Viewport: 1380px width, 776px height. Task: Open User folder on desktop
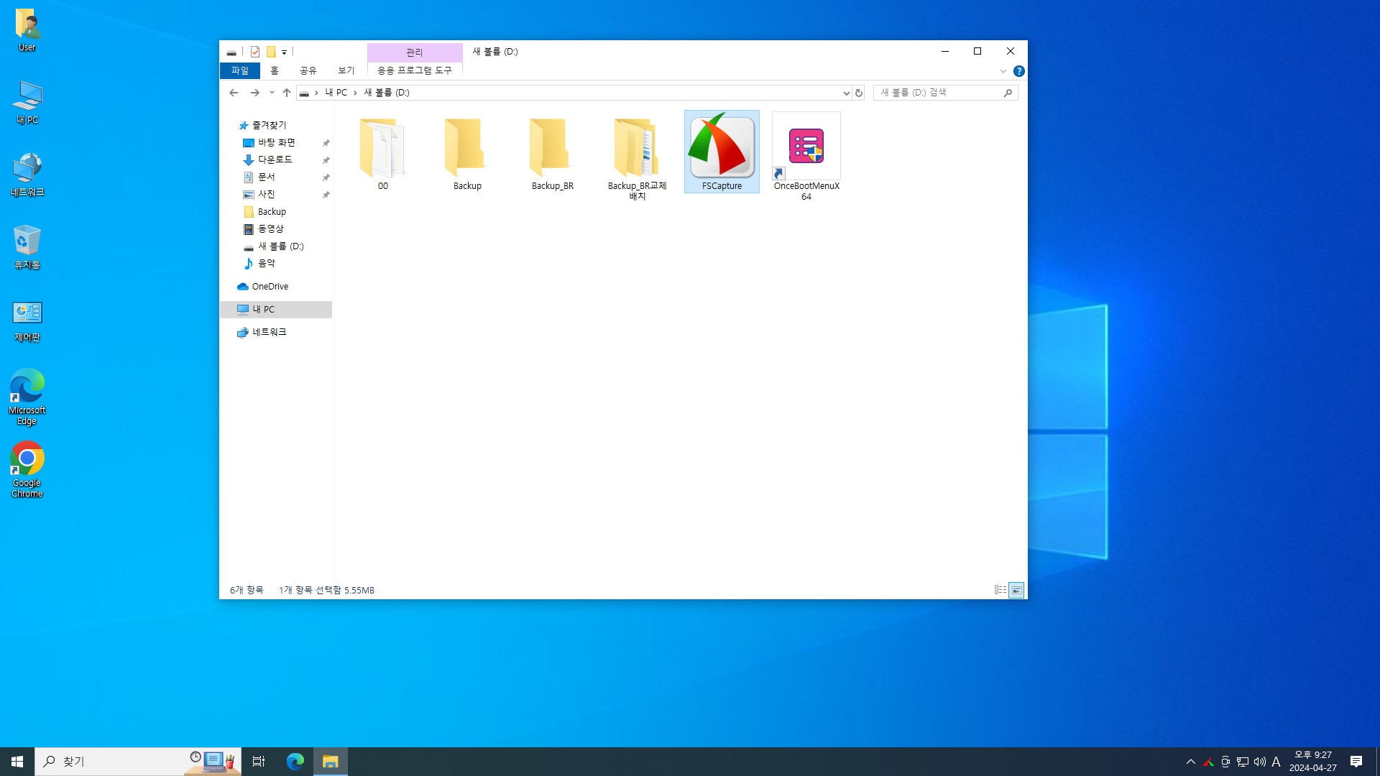pyautogui.click(x=27, y=31)
